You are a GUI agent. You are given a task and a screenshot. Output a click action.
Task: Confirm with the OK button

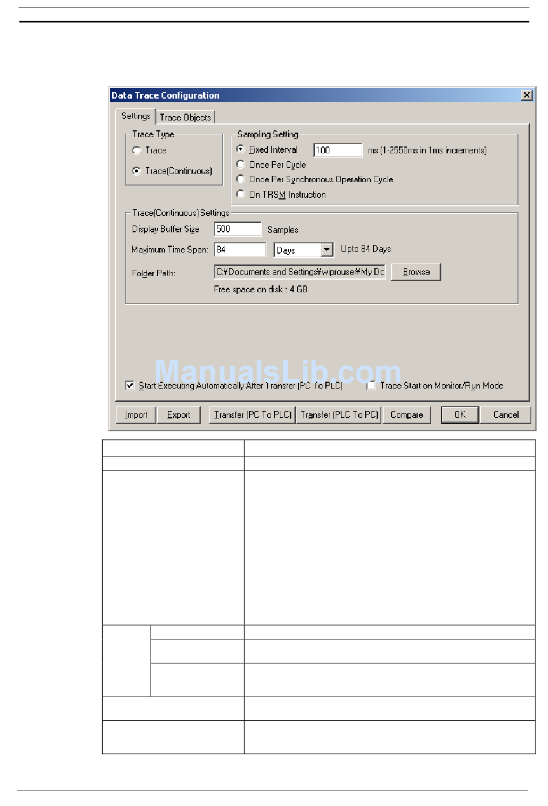[460, 415]
